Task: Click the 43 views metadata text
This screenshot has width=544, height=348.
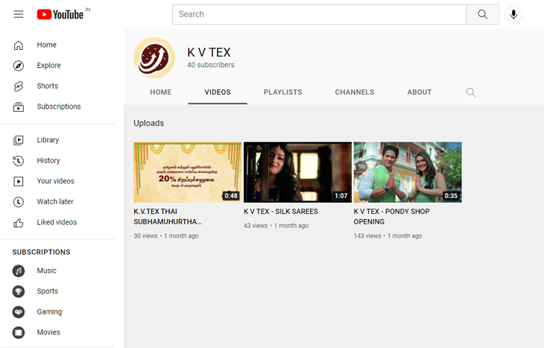Action: 256,226
